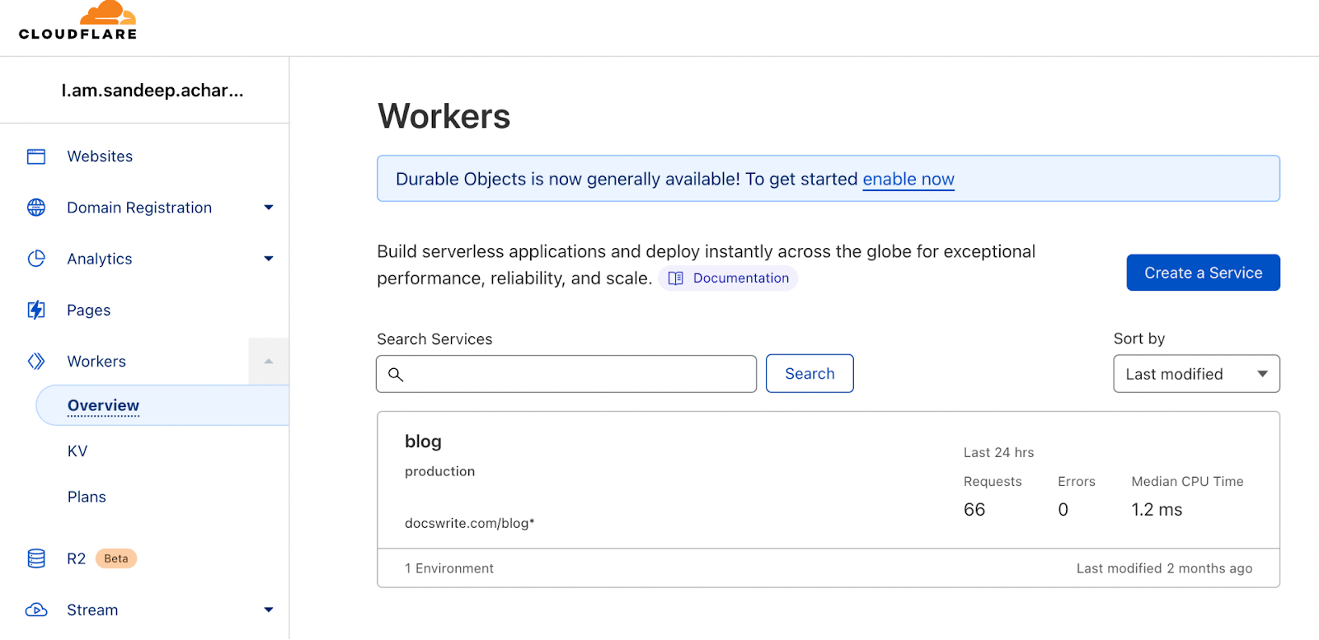Expand the Domain Registration submenu arrow
Viewport: 1319px width, 640px height.
(269, 208)
